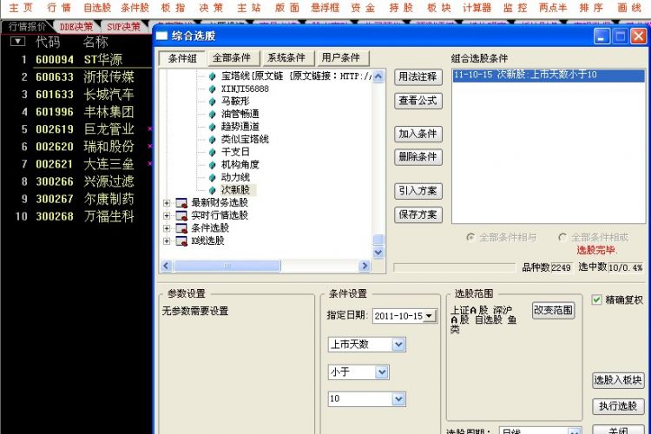The width and height of the screenshot is (651, 434).
Task: Select stock row 002619 巨龙管业
Action: click(76, 129)
